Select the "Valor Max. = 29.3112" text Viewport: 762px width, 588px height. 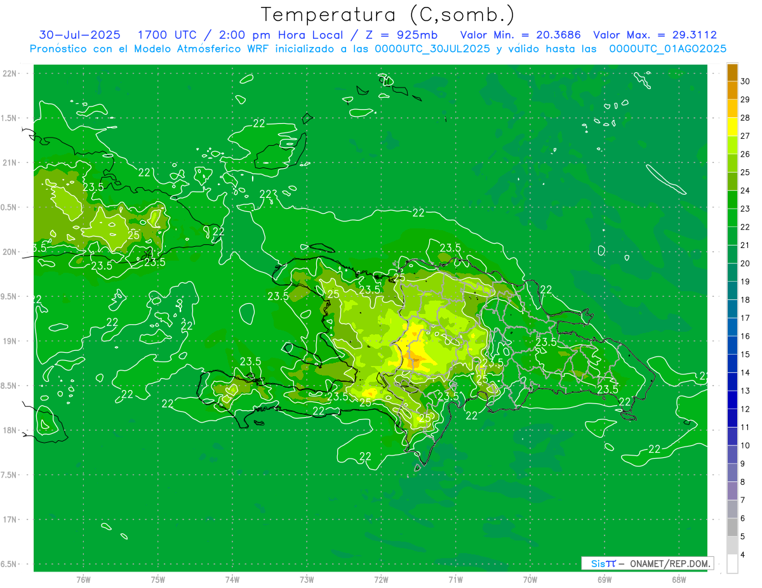click(655, 35)
